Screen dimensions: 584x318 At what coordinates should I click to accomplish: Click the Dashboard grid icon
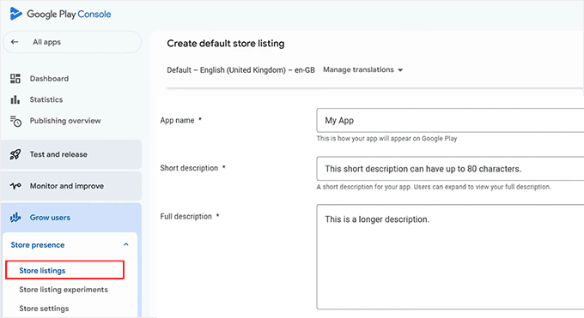[15, 79]
